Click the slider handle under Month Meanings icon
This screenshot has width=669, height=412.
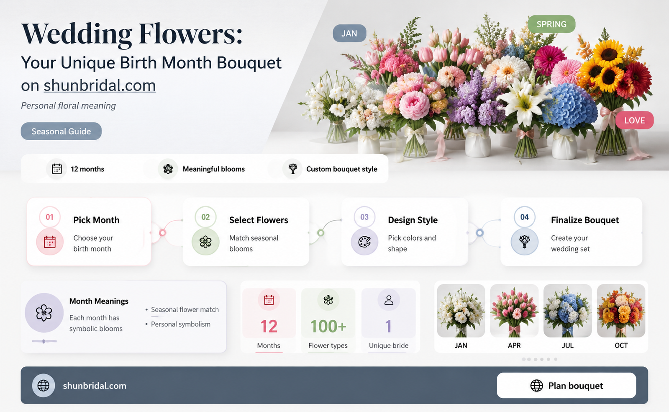(44, 341)
